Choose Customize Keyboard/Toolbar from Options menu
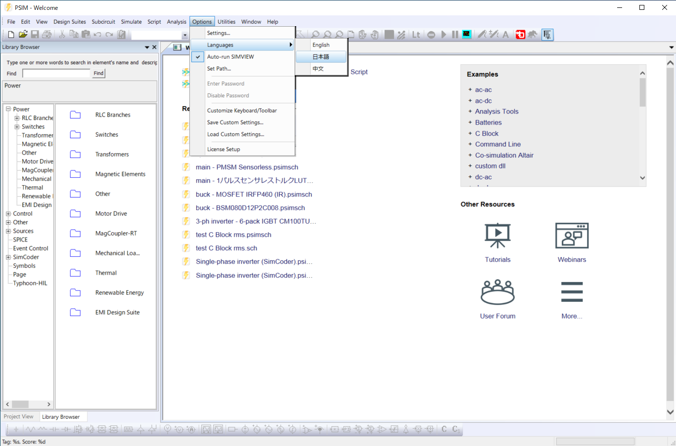 (242, 111)
